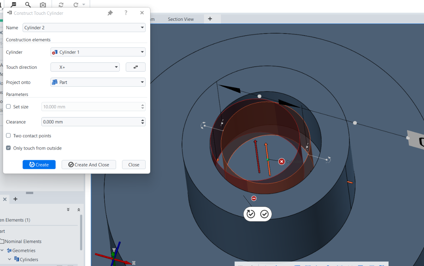Open the Cylinder selector showing Cylinder 1

pos(98,52)
